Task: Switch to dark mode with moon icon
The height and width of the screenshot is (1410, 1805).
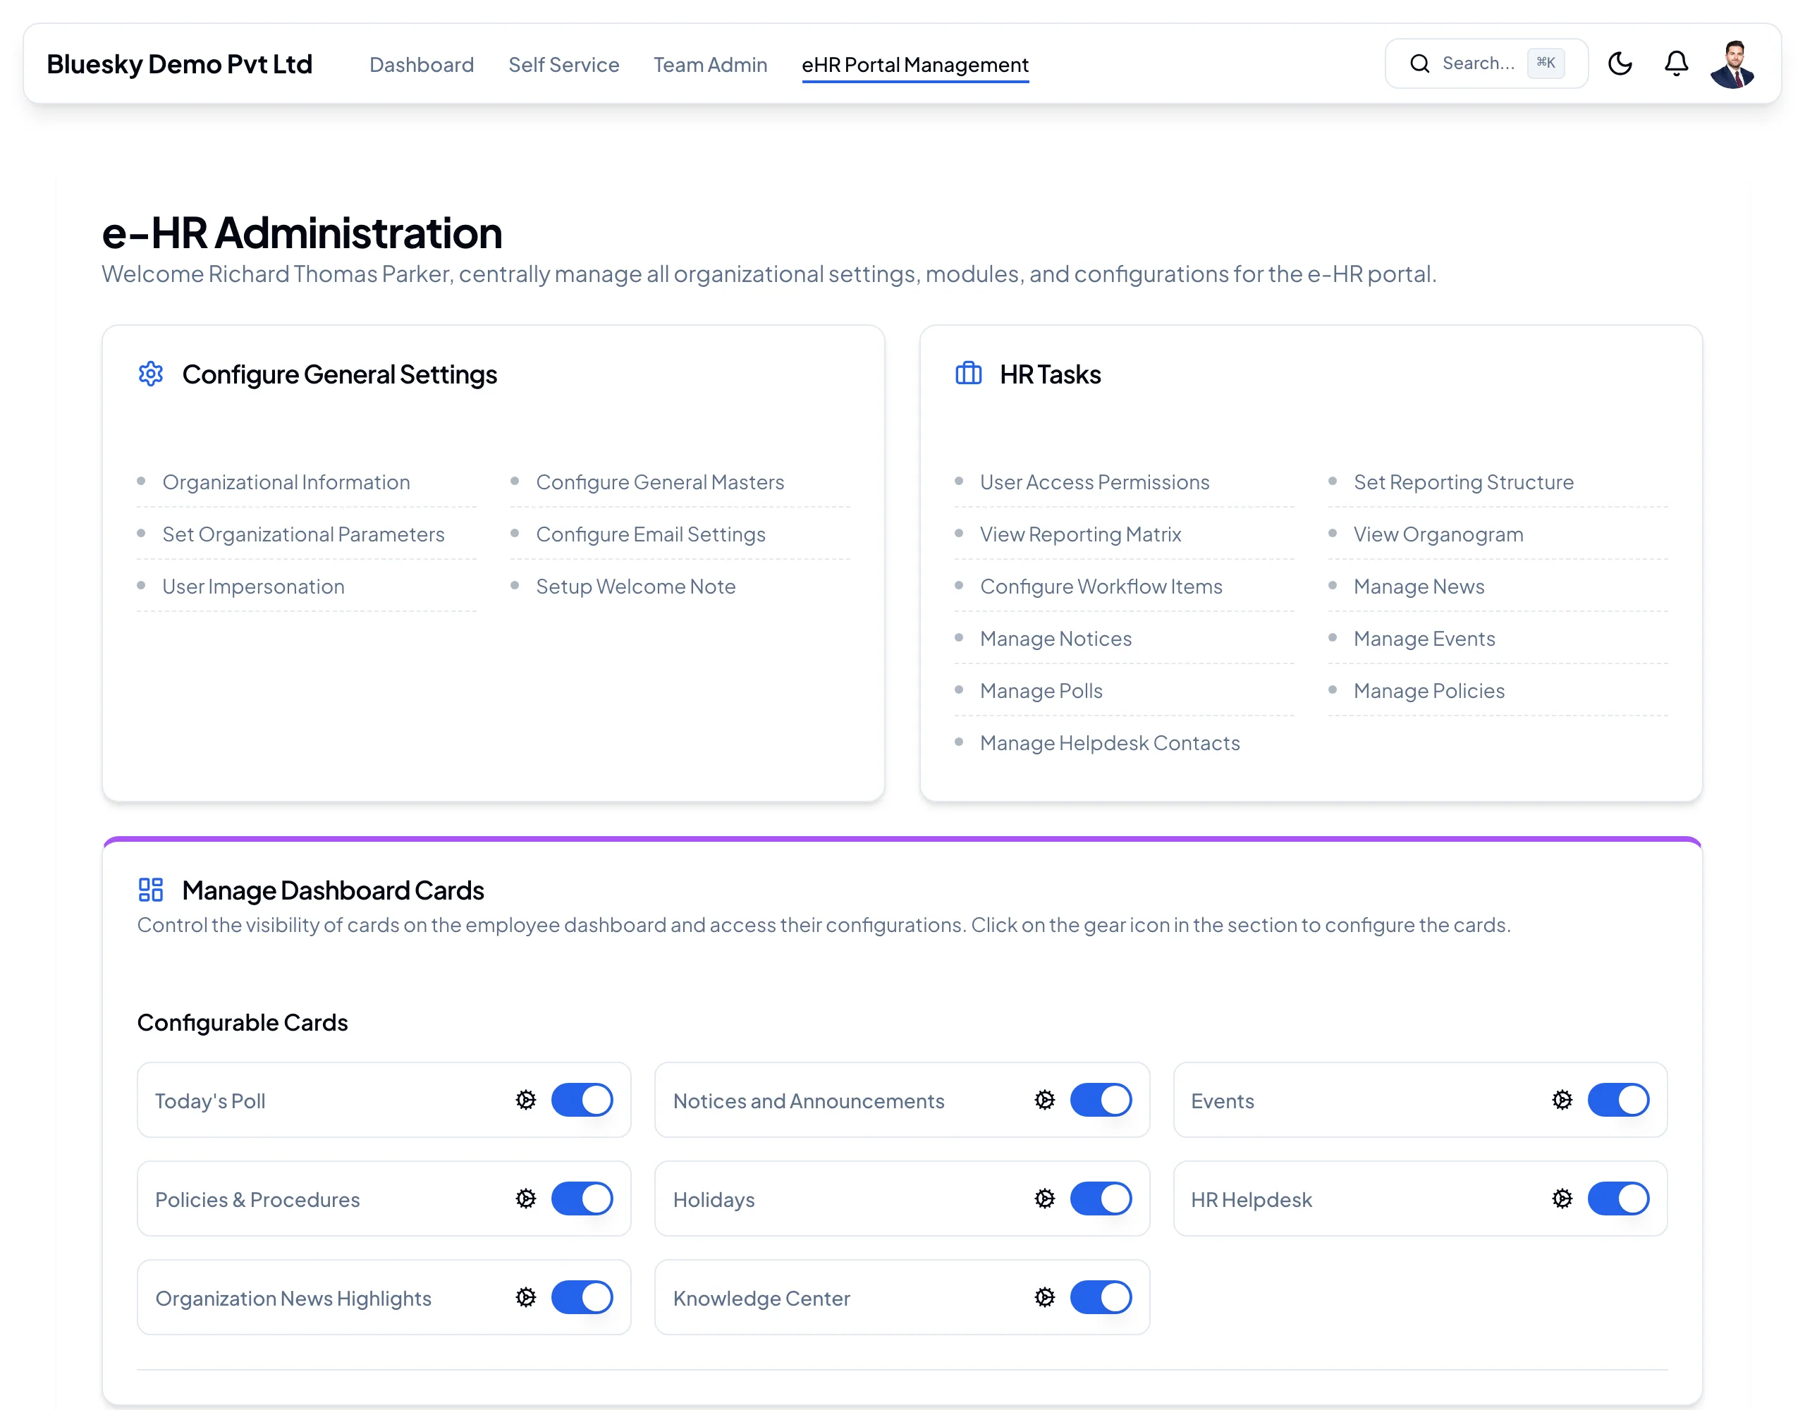Action: tap(1620, 63)
